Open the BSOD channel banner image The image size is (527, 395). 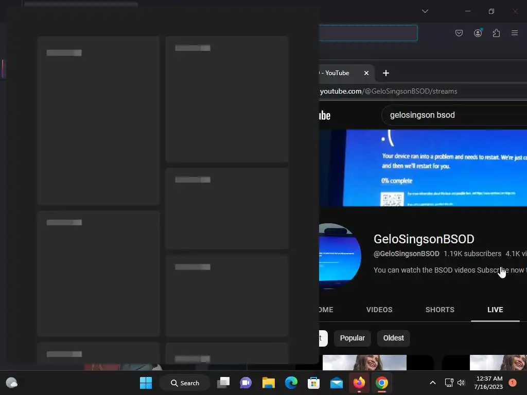(x=423, y=168)
